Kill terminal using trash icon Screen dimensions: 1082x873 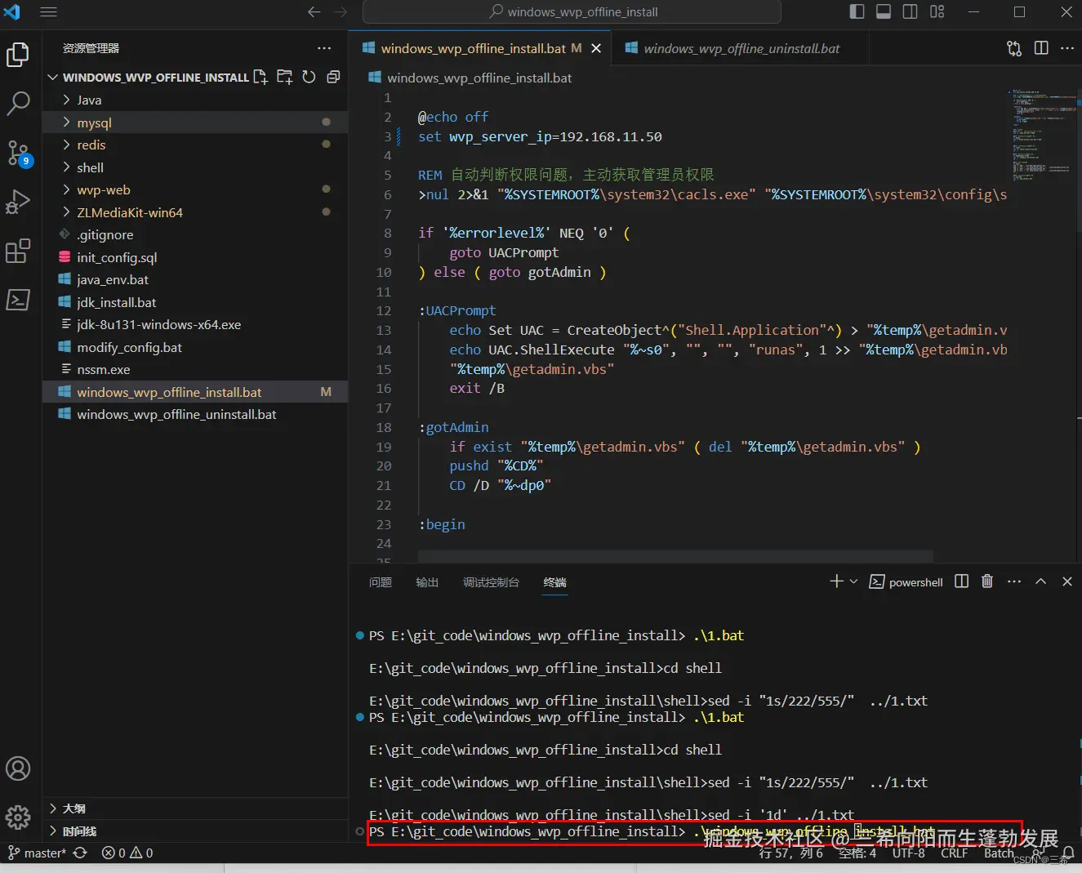987,581
